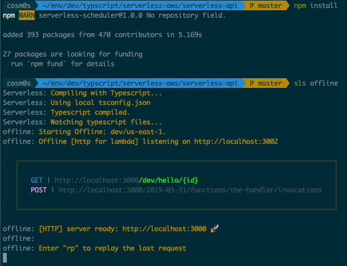Open the http://localhost:3002 lambda URL

(x=236, y=142)
